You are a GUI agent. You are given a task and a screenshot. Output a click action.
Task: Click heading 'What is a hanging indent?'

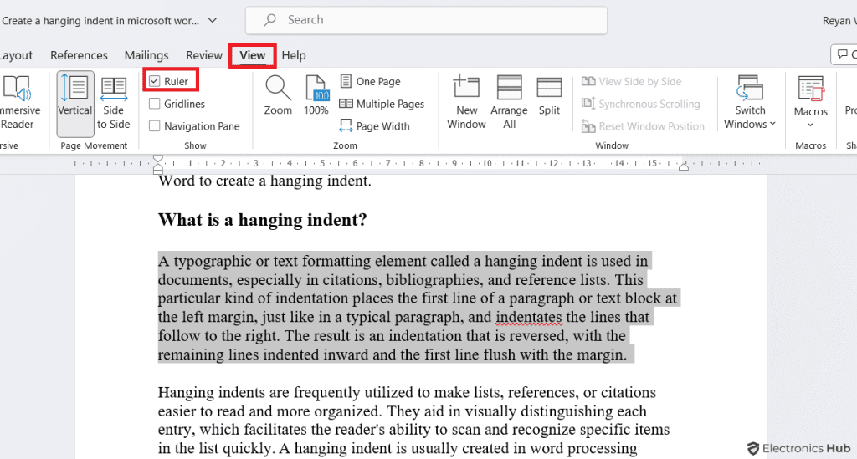(262, 220)
